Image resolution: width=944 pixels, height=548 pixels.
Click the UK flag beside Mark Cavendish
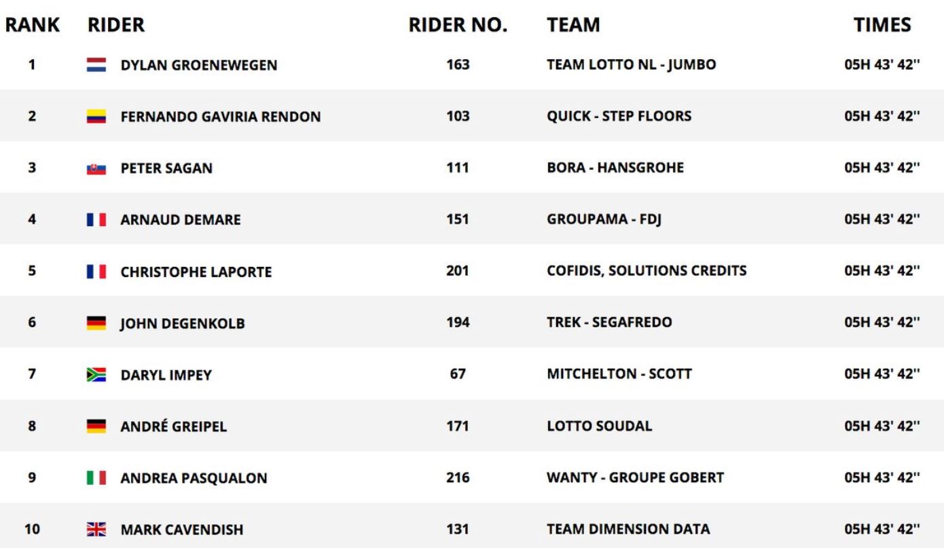96,530
